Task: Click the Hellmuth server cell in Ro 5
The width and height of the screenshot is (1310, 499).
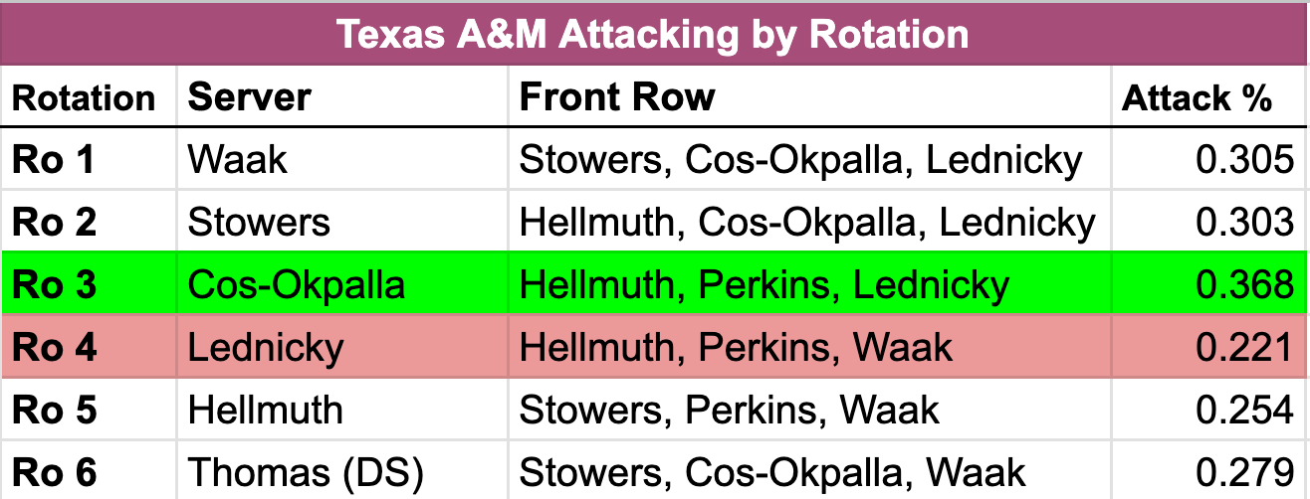Action: coord(265,410)
